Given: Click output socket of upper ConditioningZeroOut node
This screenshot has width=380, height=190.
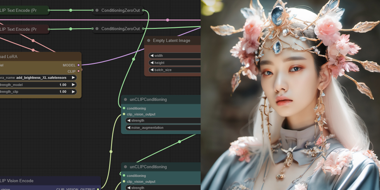Looking at the screenshot, I should (143, 10).
